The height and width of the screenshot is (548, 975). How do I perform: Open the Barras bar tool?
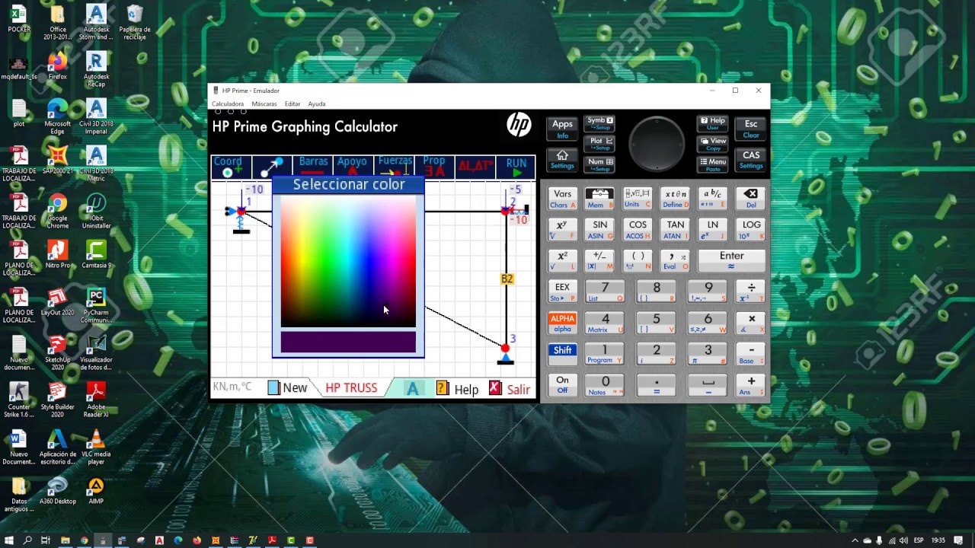coord(313,167)
